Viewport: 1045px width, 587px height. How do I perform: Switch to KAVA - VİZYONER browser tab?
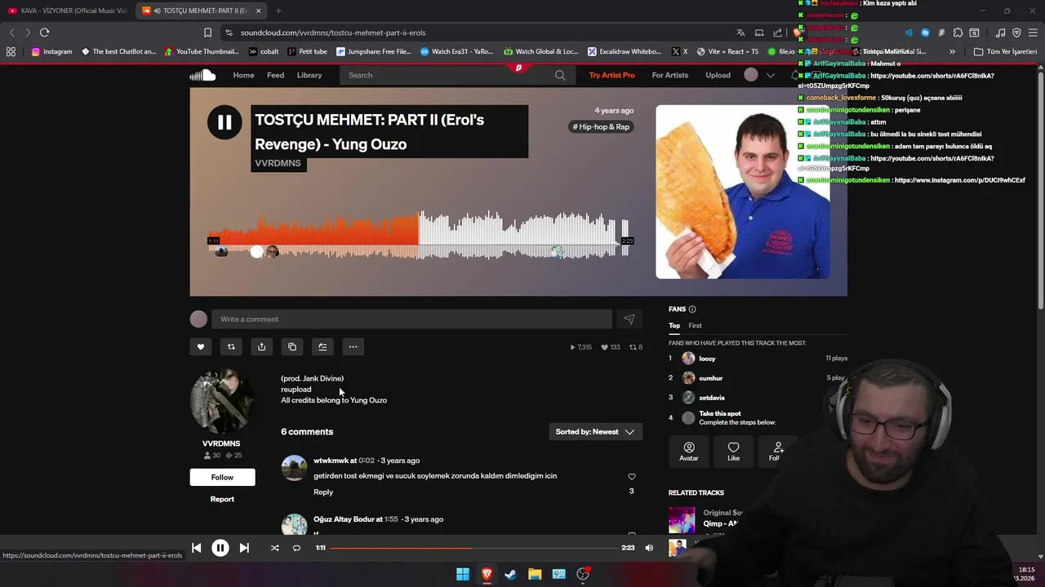click(x=67, y=11)
